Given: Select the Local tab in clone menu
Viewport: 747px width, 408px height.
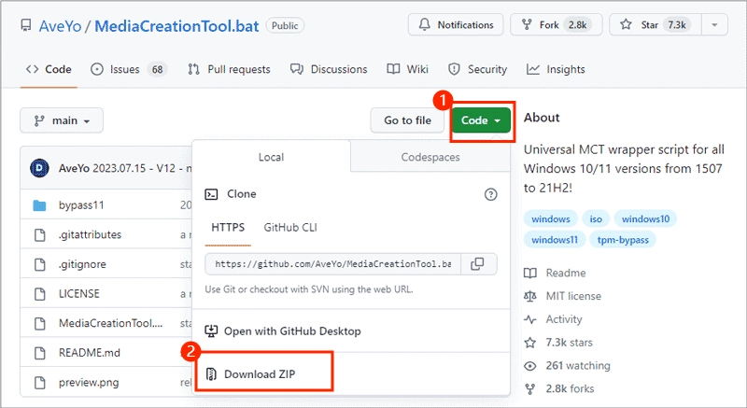Looking at the screenshot, I should (271, 157).
